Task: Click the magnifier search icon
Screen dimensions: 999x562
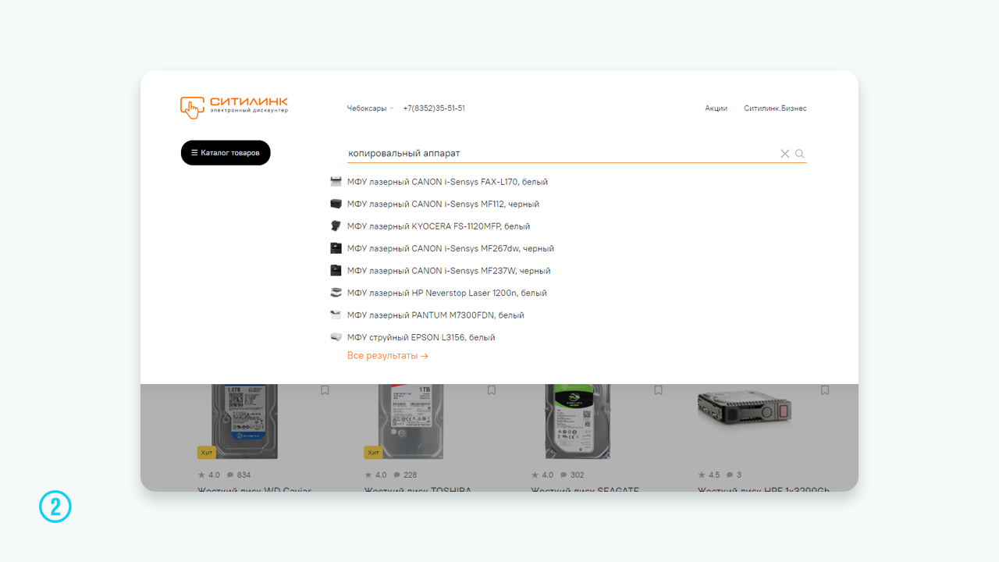Action: coord(800,154)
